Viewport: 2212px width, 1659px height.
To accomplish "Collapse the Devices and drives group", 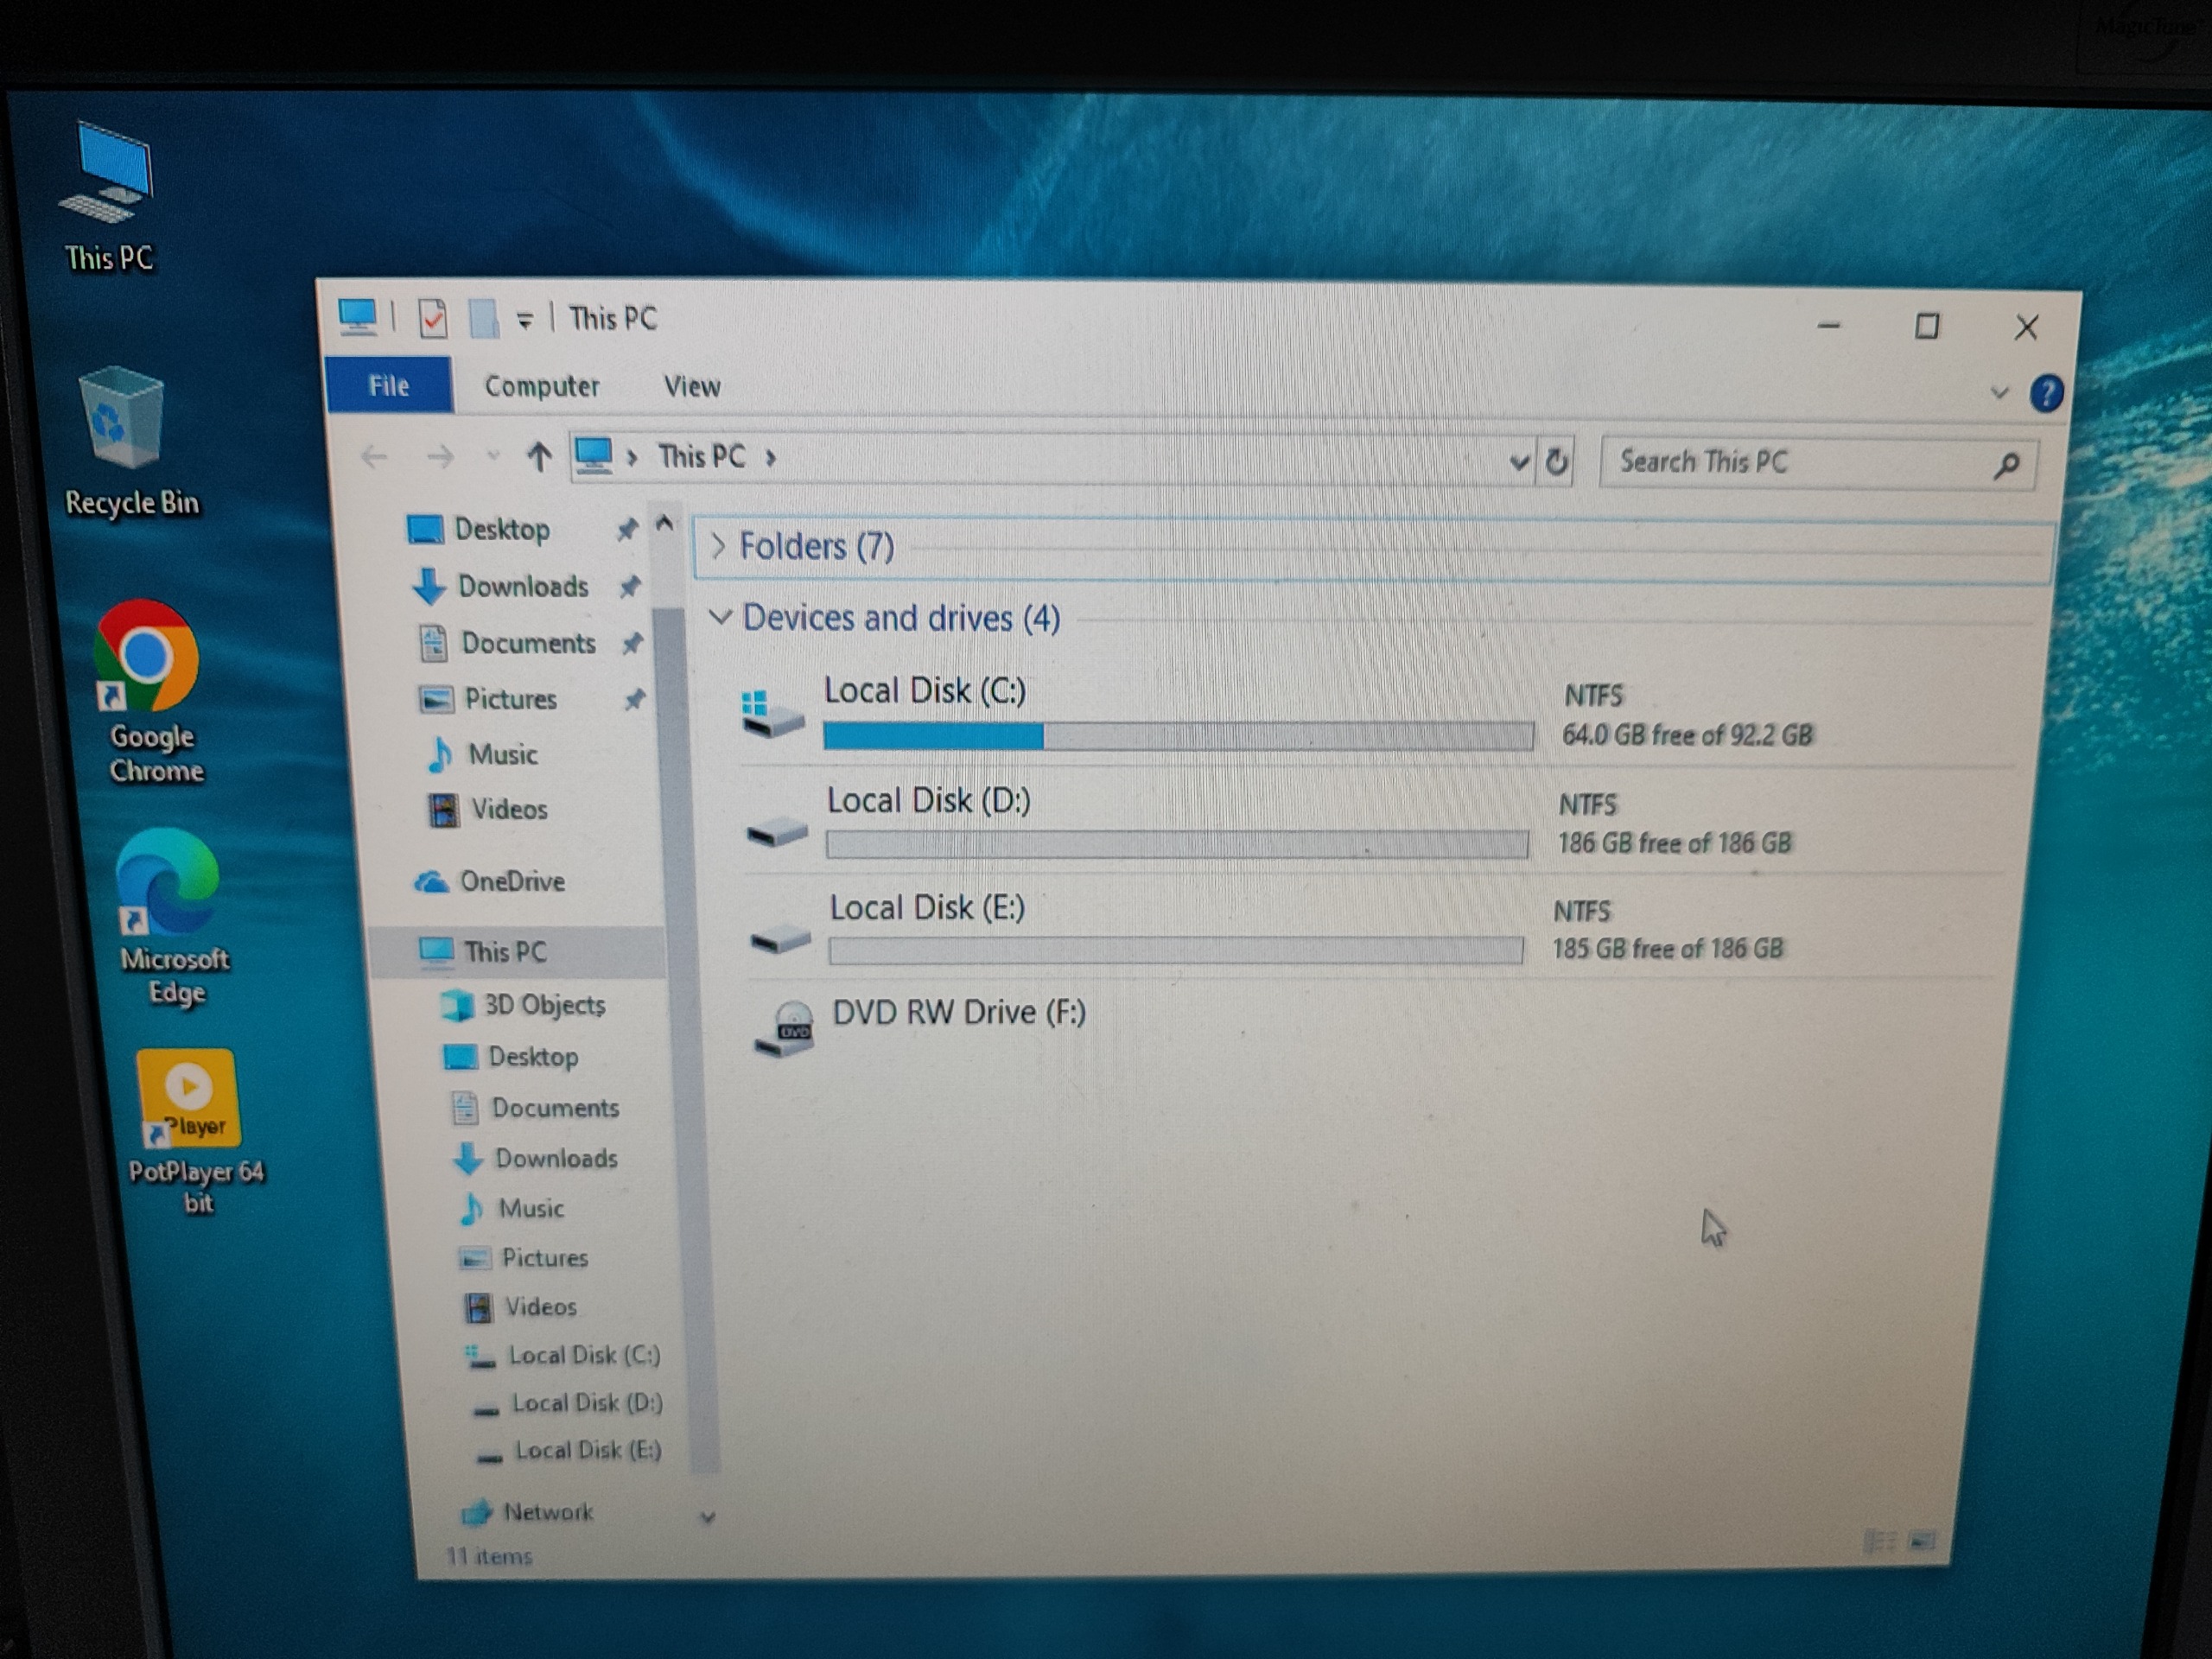I will click(720, 617).
